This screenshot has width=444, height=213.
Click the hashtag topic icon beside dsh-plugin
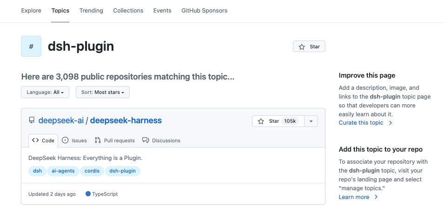click(x=31, y=46)
